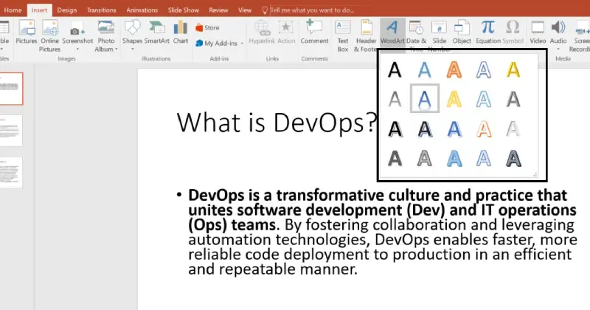590x310 pixels.
Task: Choose the highlighted blue reflection WordArt style
Action: tap(425, 99)
